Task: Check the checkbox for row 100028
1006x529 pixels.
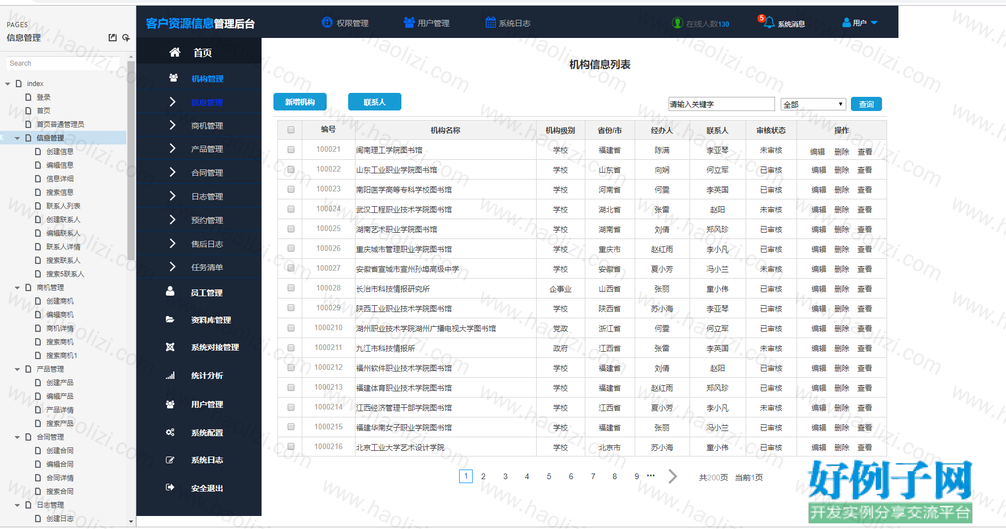Action: click(x=291, y=288)
